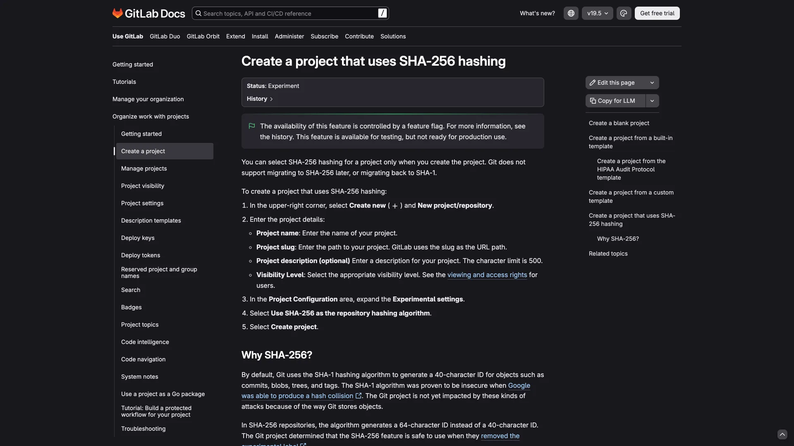
Task: Open Project visibility sidebar item
Action: point(143,186)
